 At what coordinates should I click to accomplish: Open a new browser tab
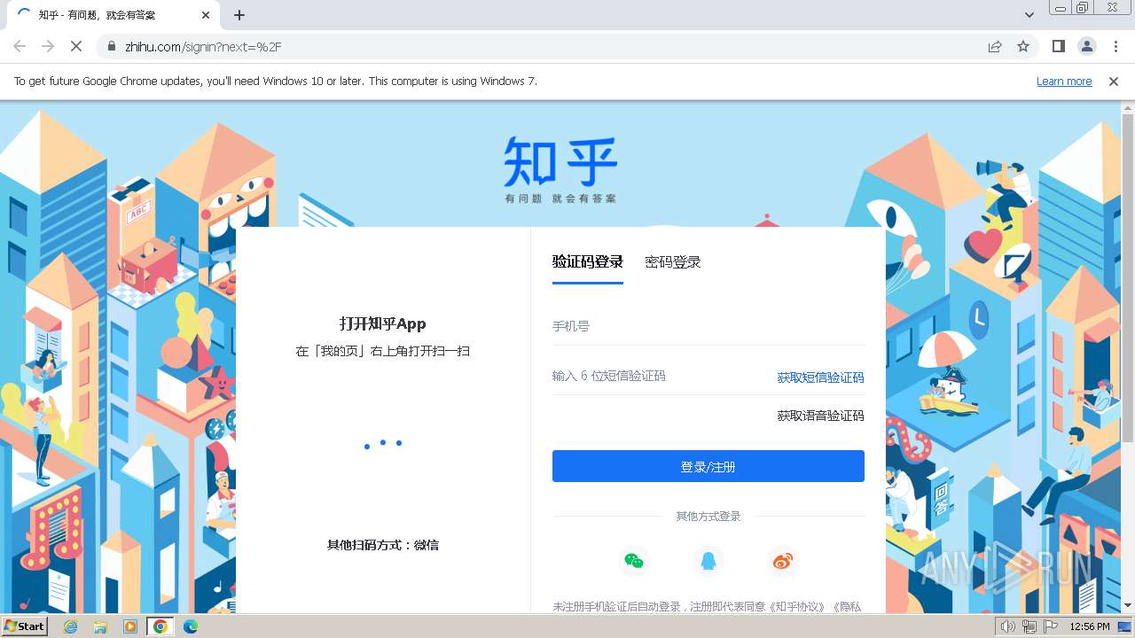click(239, 15)
